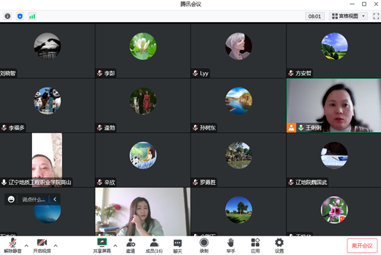Unmute microphone in bottom toolbar
Viewport: 381px width, 255px height.
[x=13, y=245]
